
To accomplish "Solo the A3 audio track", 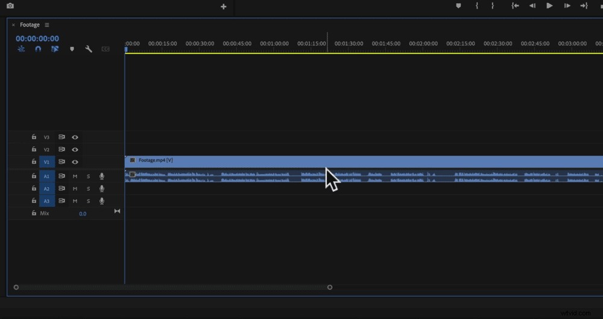I will (x=89, y=201).
